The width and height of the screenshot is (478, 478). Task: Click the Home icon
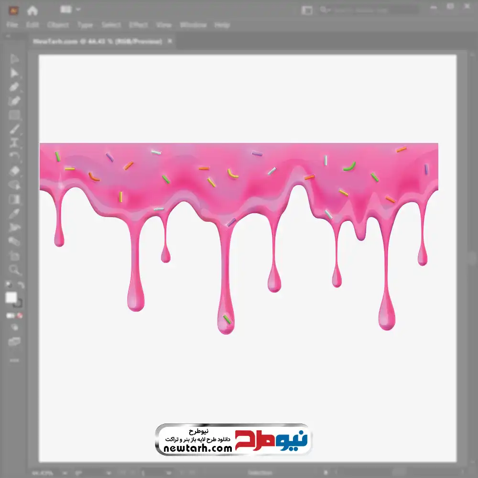pos(32,10)
